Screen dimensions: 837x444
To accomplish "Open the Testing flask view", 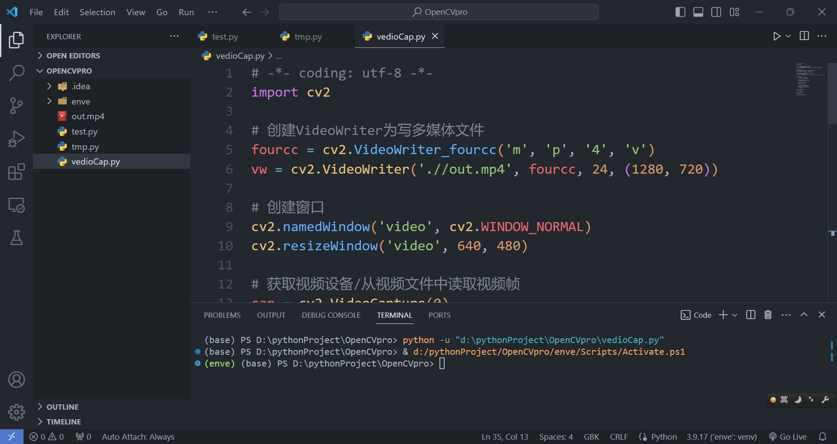I will [x=16, y=238].
